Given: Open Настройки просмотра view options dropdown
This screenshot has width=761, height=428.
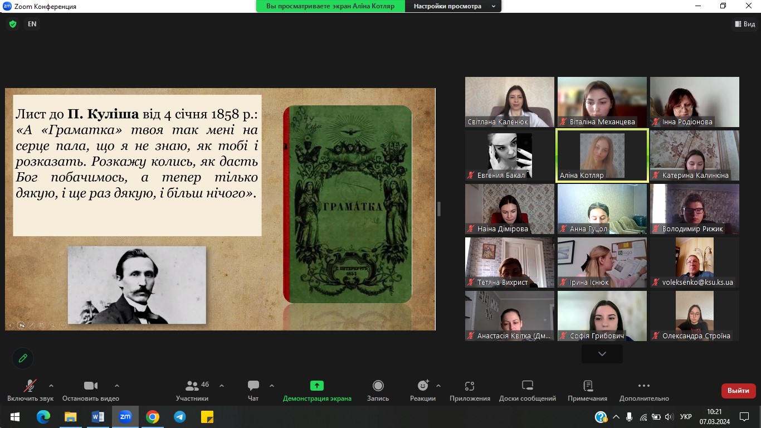Looking at the screenshot, I should (x=454, y=6).
